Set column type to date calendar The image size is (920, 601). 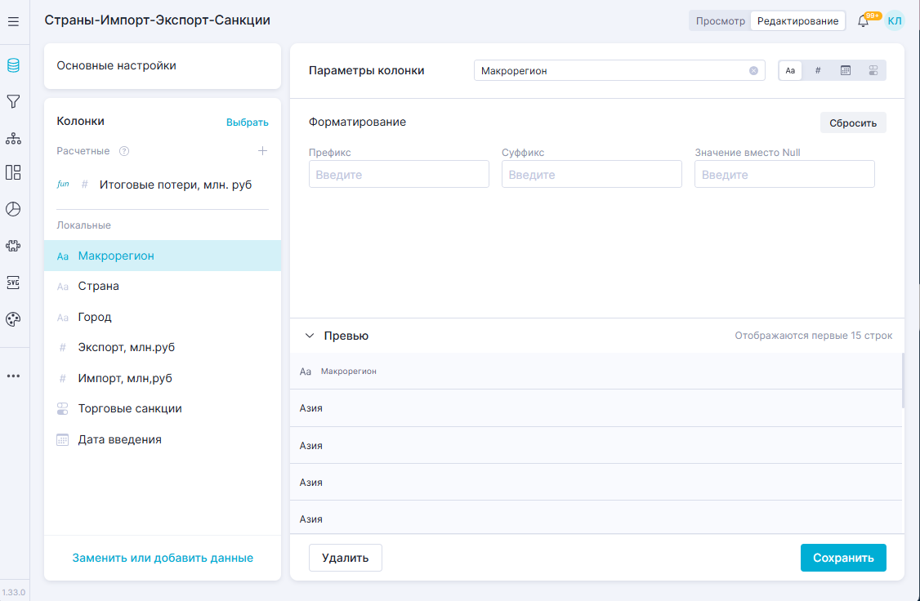846,71
